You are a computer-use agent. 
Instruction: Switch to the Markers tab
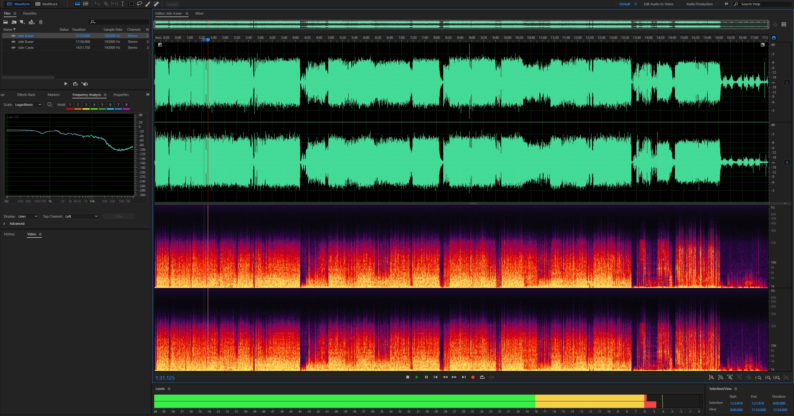[54, 95]
